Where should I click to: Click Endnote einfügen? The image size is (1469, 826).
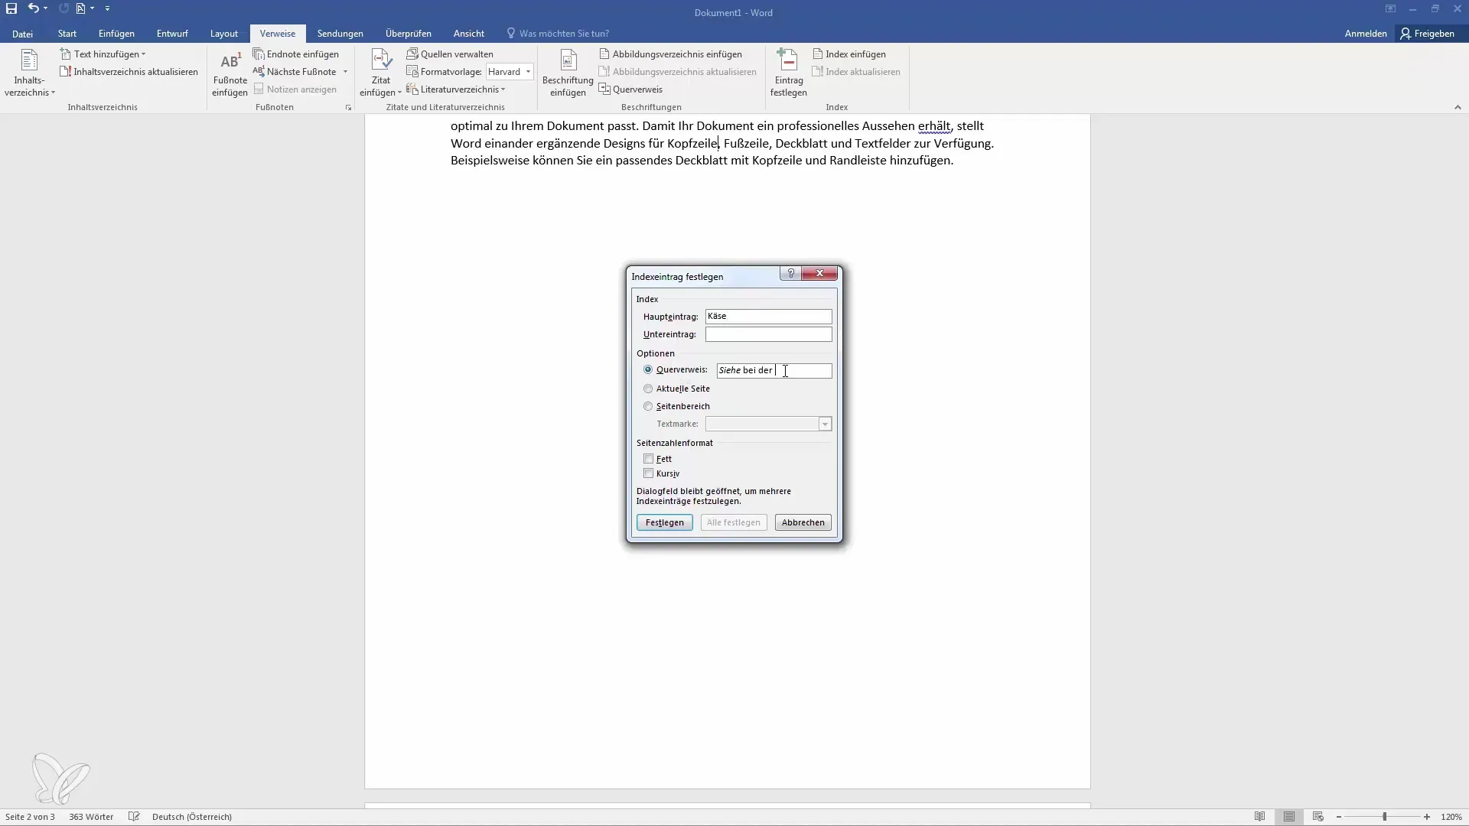[296, 54]
